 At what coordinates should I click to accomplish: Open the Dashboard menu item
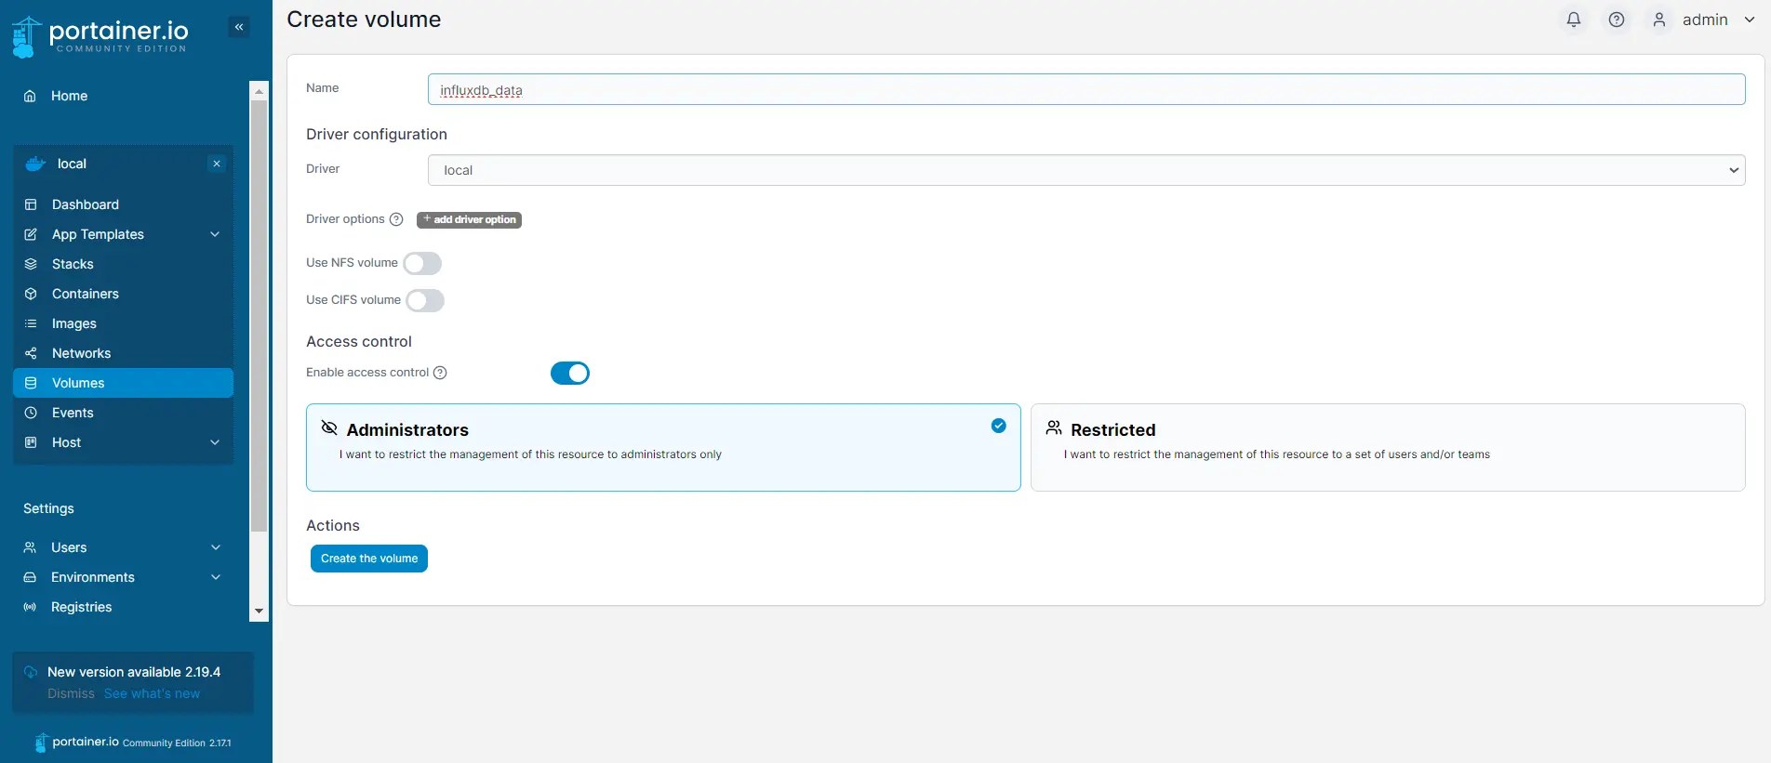123,204
